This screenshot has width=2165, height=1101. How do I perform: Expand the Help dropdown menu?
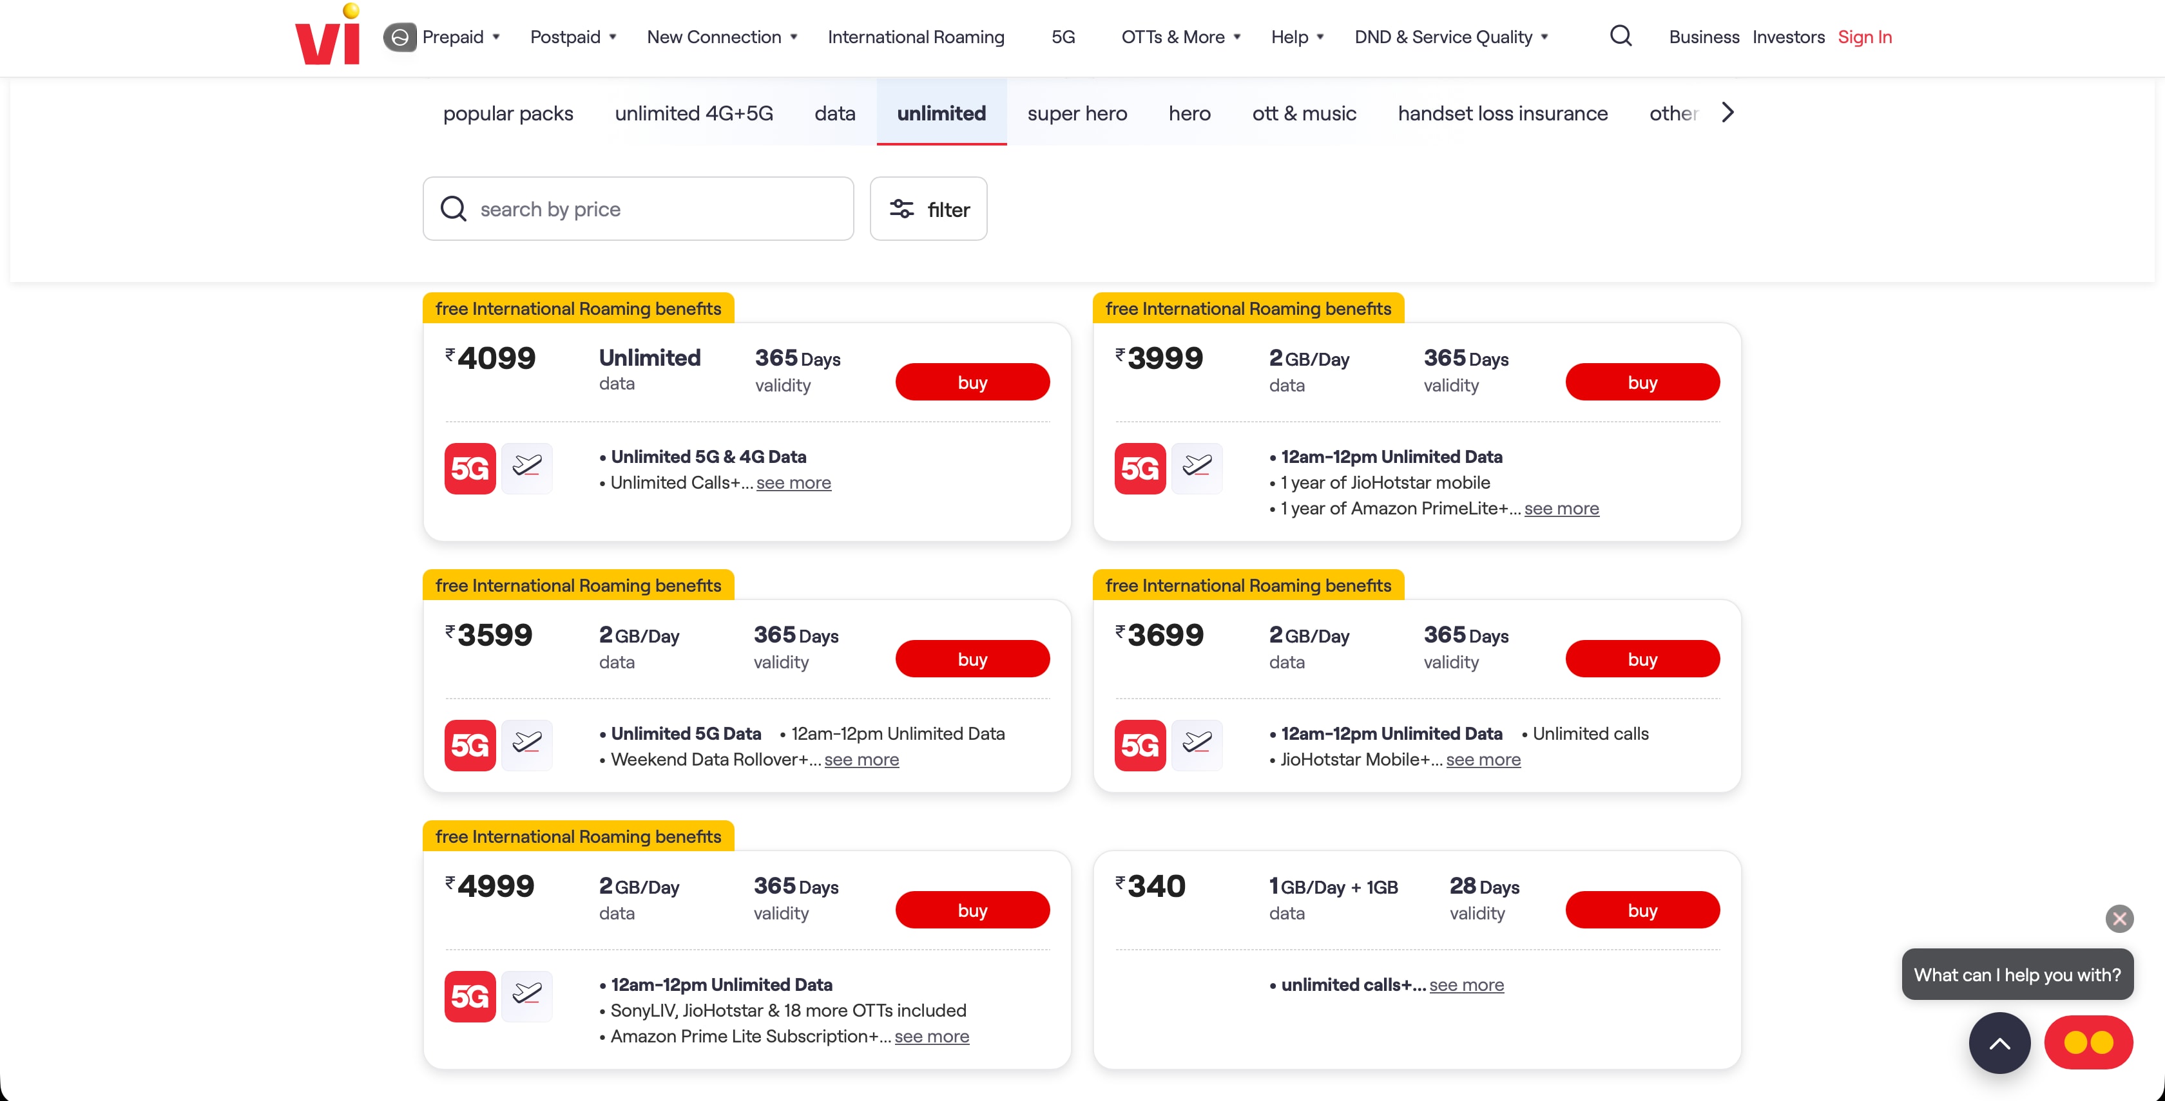click(1298, 37)
